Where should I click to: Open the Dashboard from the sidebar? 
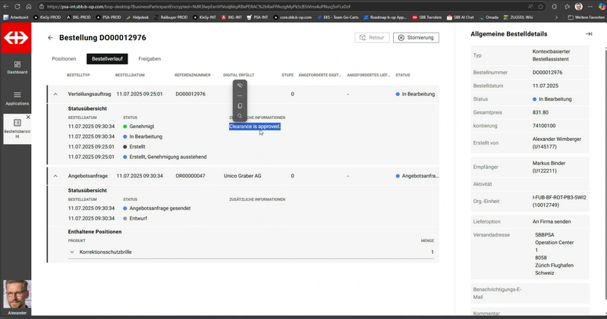coord(17,67)
